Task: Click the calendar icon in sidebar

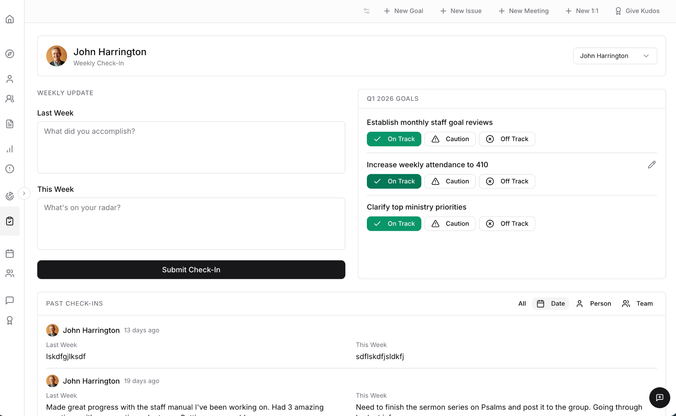Action: [x=10, y=253]
